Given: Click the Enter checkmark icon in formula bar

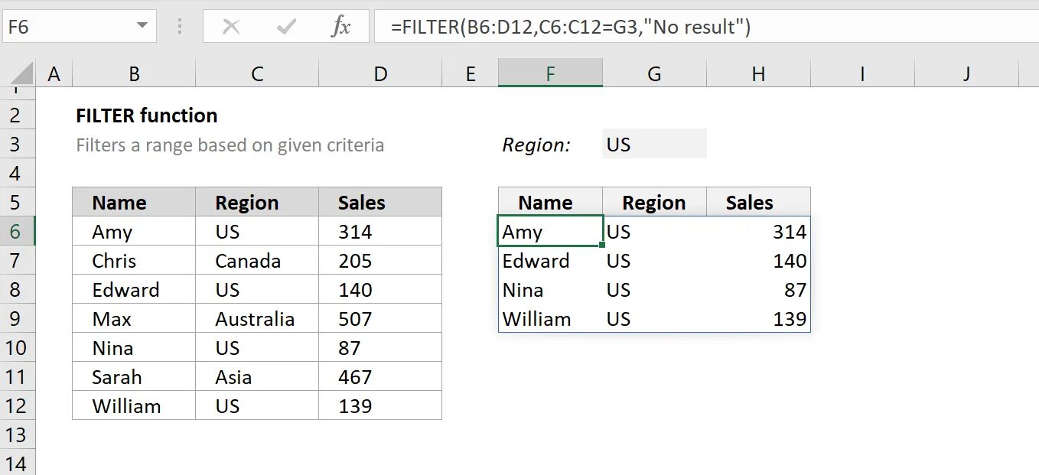Looking at the screenshot, I should tap(287, 28).
